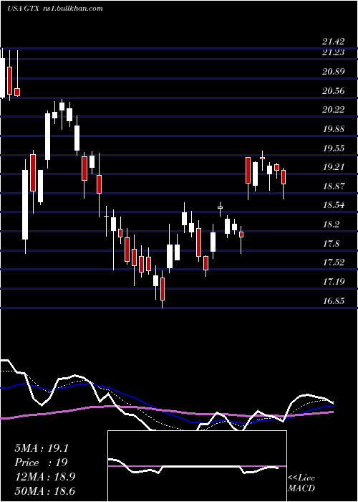Click inside the MACD inset chart box

197,466
